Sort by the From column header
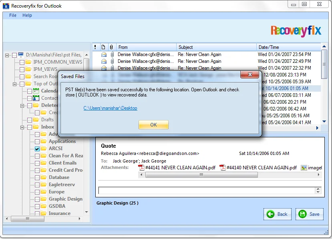The image size is (332, 239). click(x=146, y=47)
